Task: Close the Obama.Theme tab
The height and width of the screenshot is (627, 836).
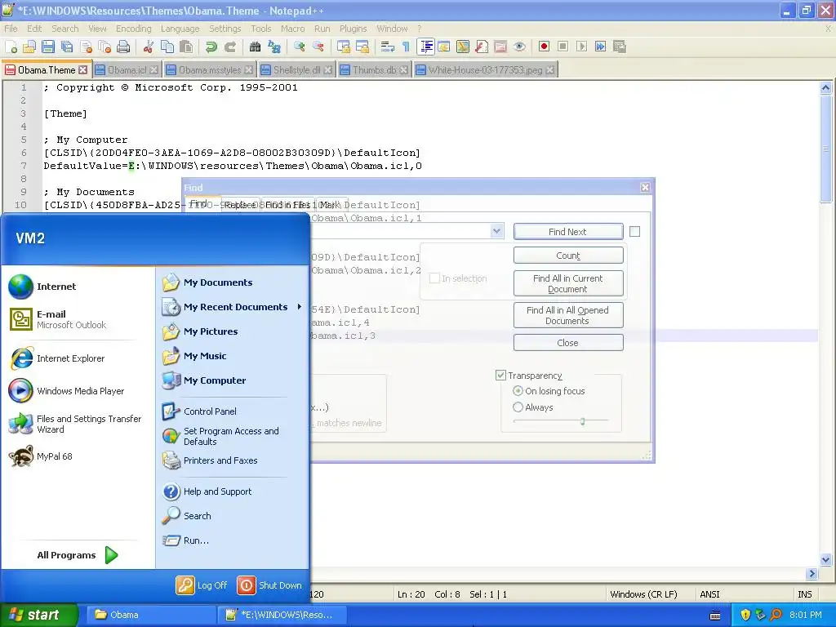Action: [82, 70]
